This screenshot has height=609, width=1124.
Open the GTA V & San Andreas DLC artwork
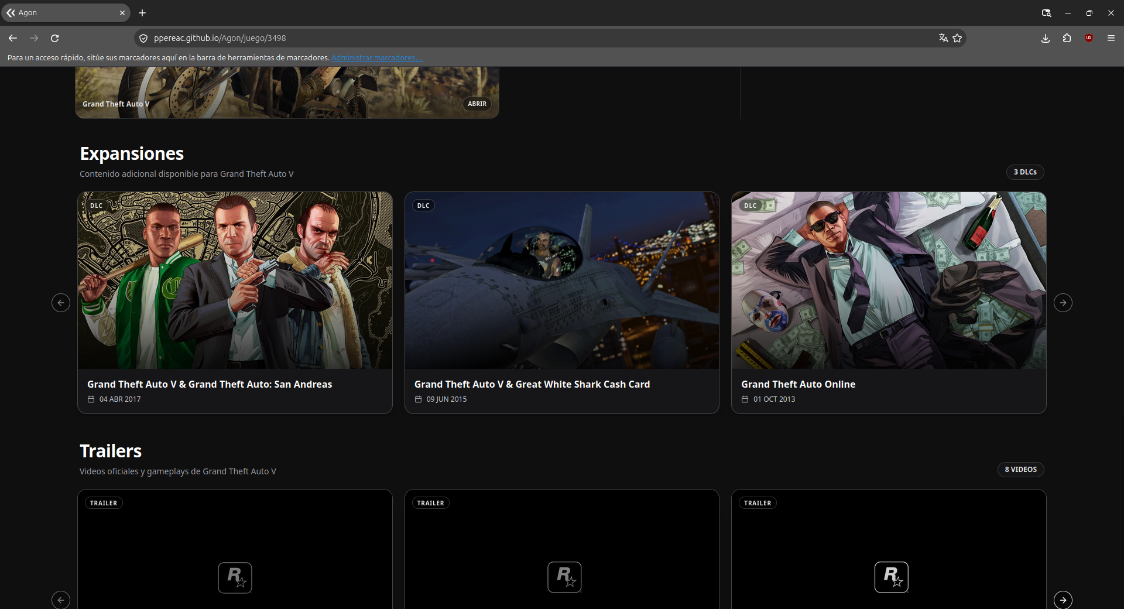(x=235, y=280)
